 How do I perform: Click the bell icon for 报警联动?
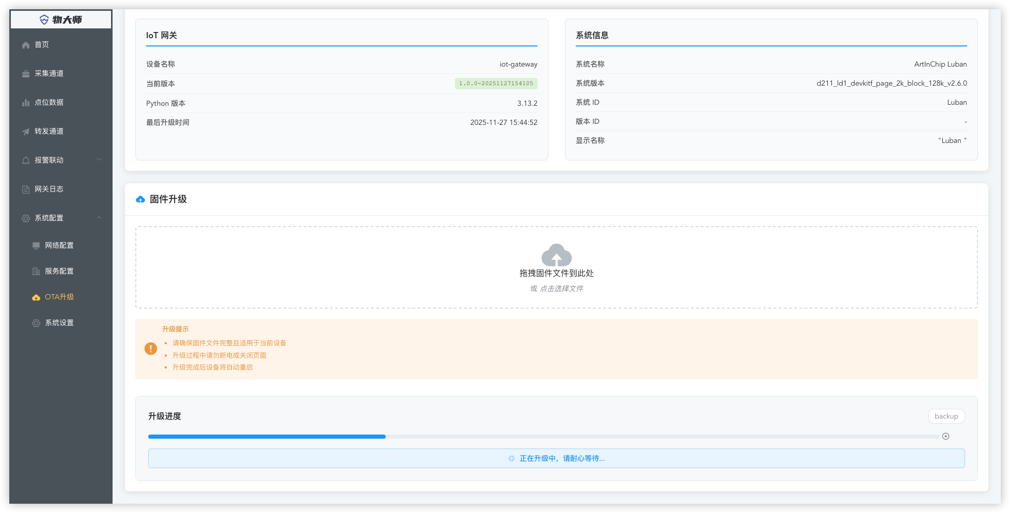coord(26,161)
